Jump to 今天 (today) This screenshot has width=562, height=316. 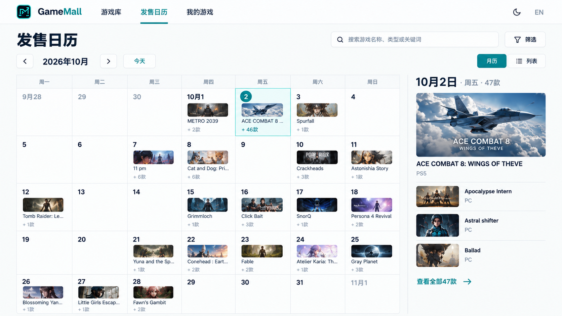[x=139, y=61]
